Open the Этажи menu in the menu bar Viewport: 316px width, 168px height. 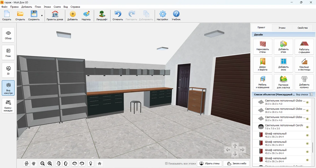pos(47,7)
